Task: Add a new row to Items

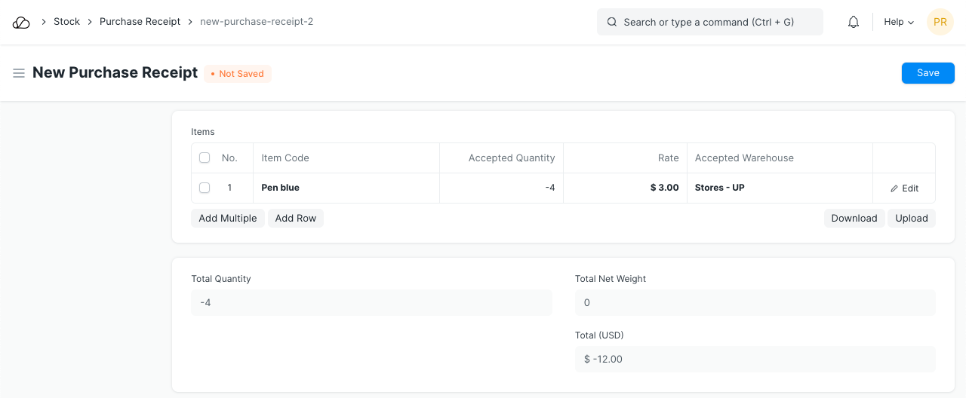Action: (x=295, y=219)
